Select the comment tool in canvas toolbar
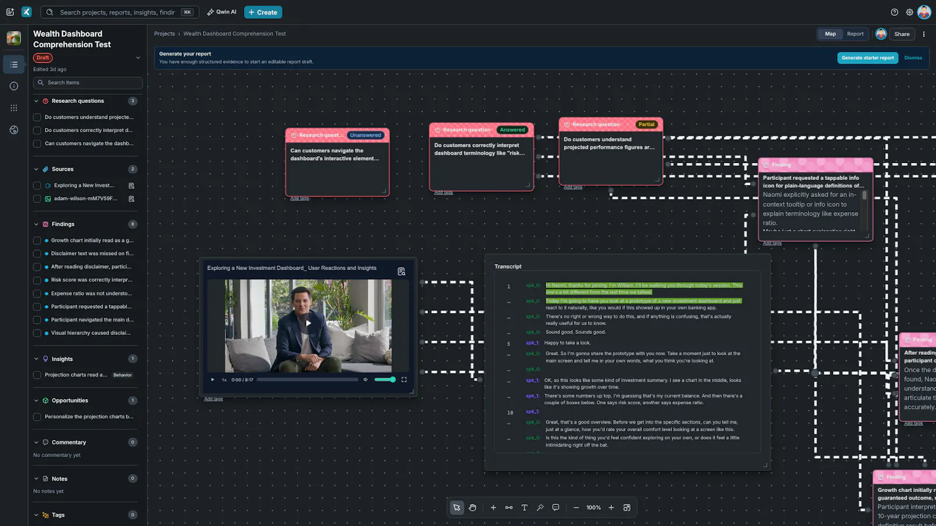Image resolution: width=936 pixels, height=526 pixels. pyautogui.click(x=556, y=508)
